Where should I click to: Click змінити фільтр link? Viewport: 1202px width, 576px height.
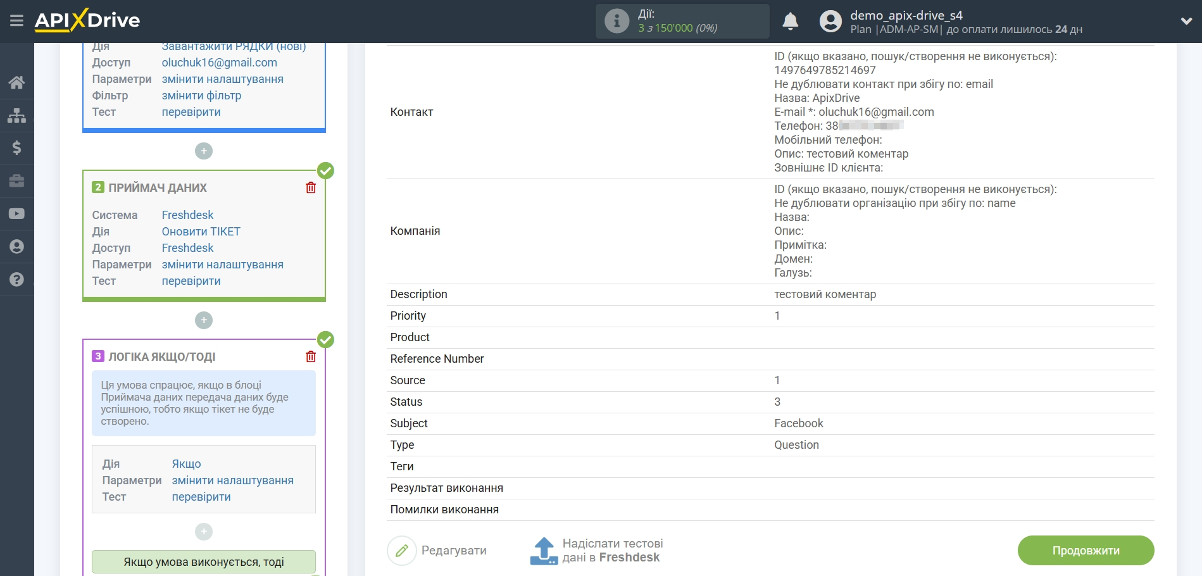point(201,96)
